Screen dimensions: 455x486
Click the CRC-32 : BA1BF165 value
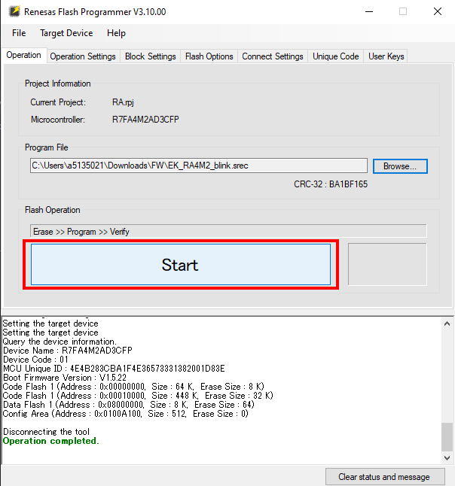click(x=331, y=184)
